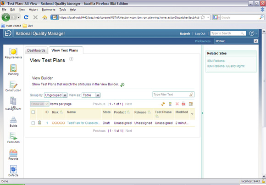266x185 pixels.
Task: Tick checkbox for TestPlan for Classics row
Action: (33, 123)
